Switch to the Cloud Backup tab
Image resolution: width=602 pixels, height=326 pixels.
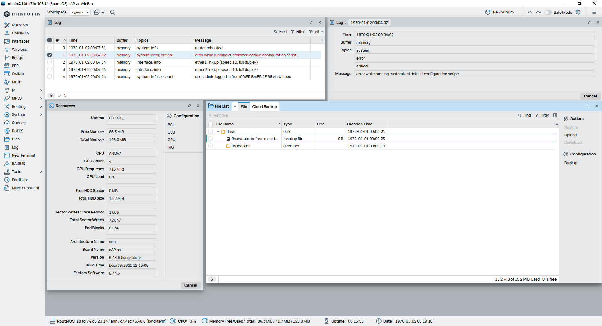point(264,107)
